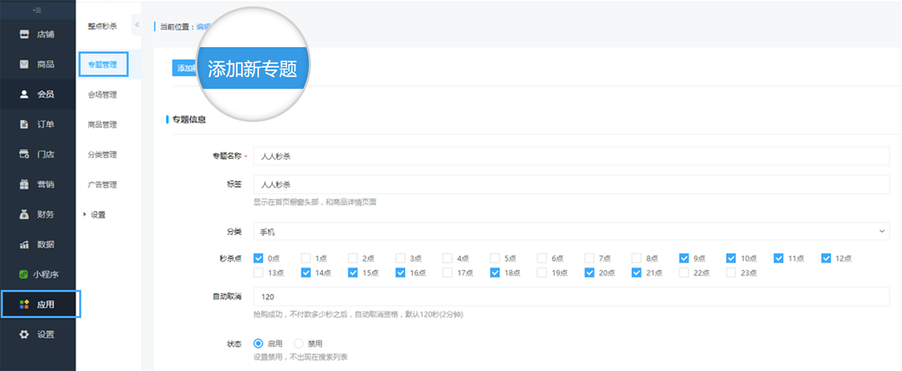Uncheck the 15点 seckill checkbox

(353, 272)
